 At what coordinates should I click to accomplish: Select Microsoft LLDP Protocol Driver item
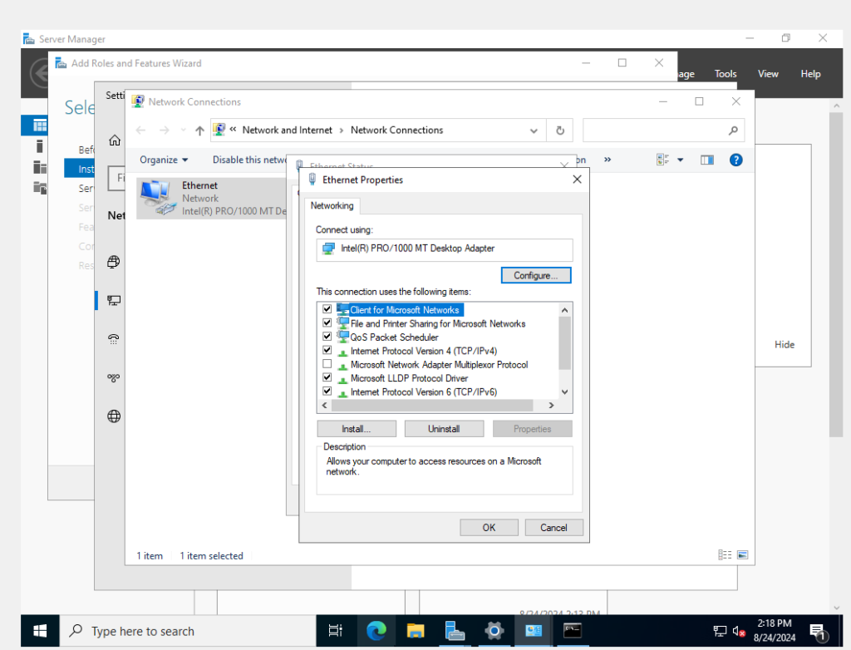pyautogui.click(x=409, y=378)
